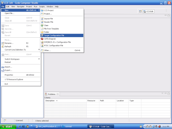Minimize the Problems panel
The height and width of the screenshot is (129, 172).
166,93
